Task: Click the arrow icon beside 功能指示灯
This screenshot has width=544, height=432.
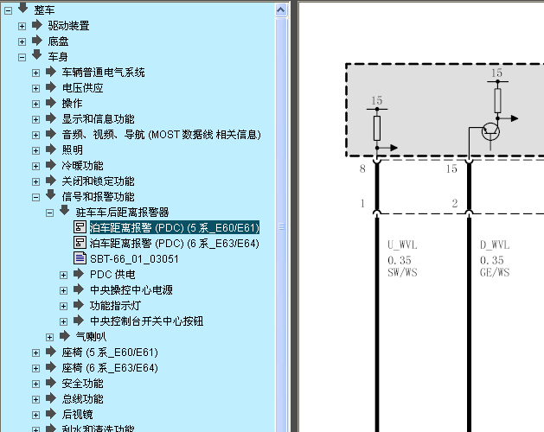Action: (x=79, y=304)
